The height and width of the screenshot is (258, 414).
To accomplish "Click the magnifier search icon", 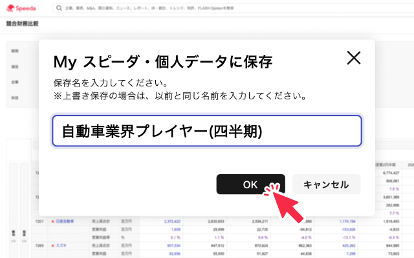I will pos(59,8).
